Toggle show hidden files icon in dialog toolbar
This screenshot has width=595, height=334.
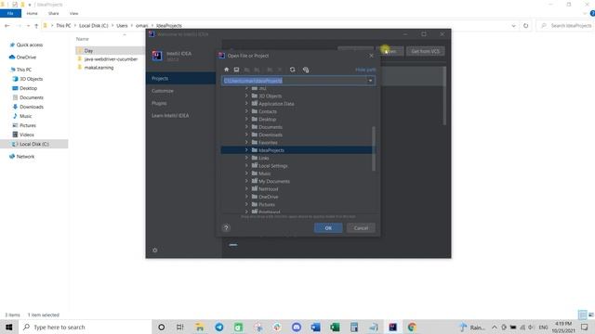pos(306,70)
